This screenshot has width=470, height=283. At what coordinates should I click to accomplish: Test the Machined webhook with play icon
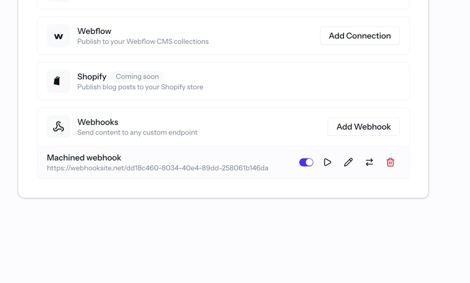tap(327, 162)
